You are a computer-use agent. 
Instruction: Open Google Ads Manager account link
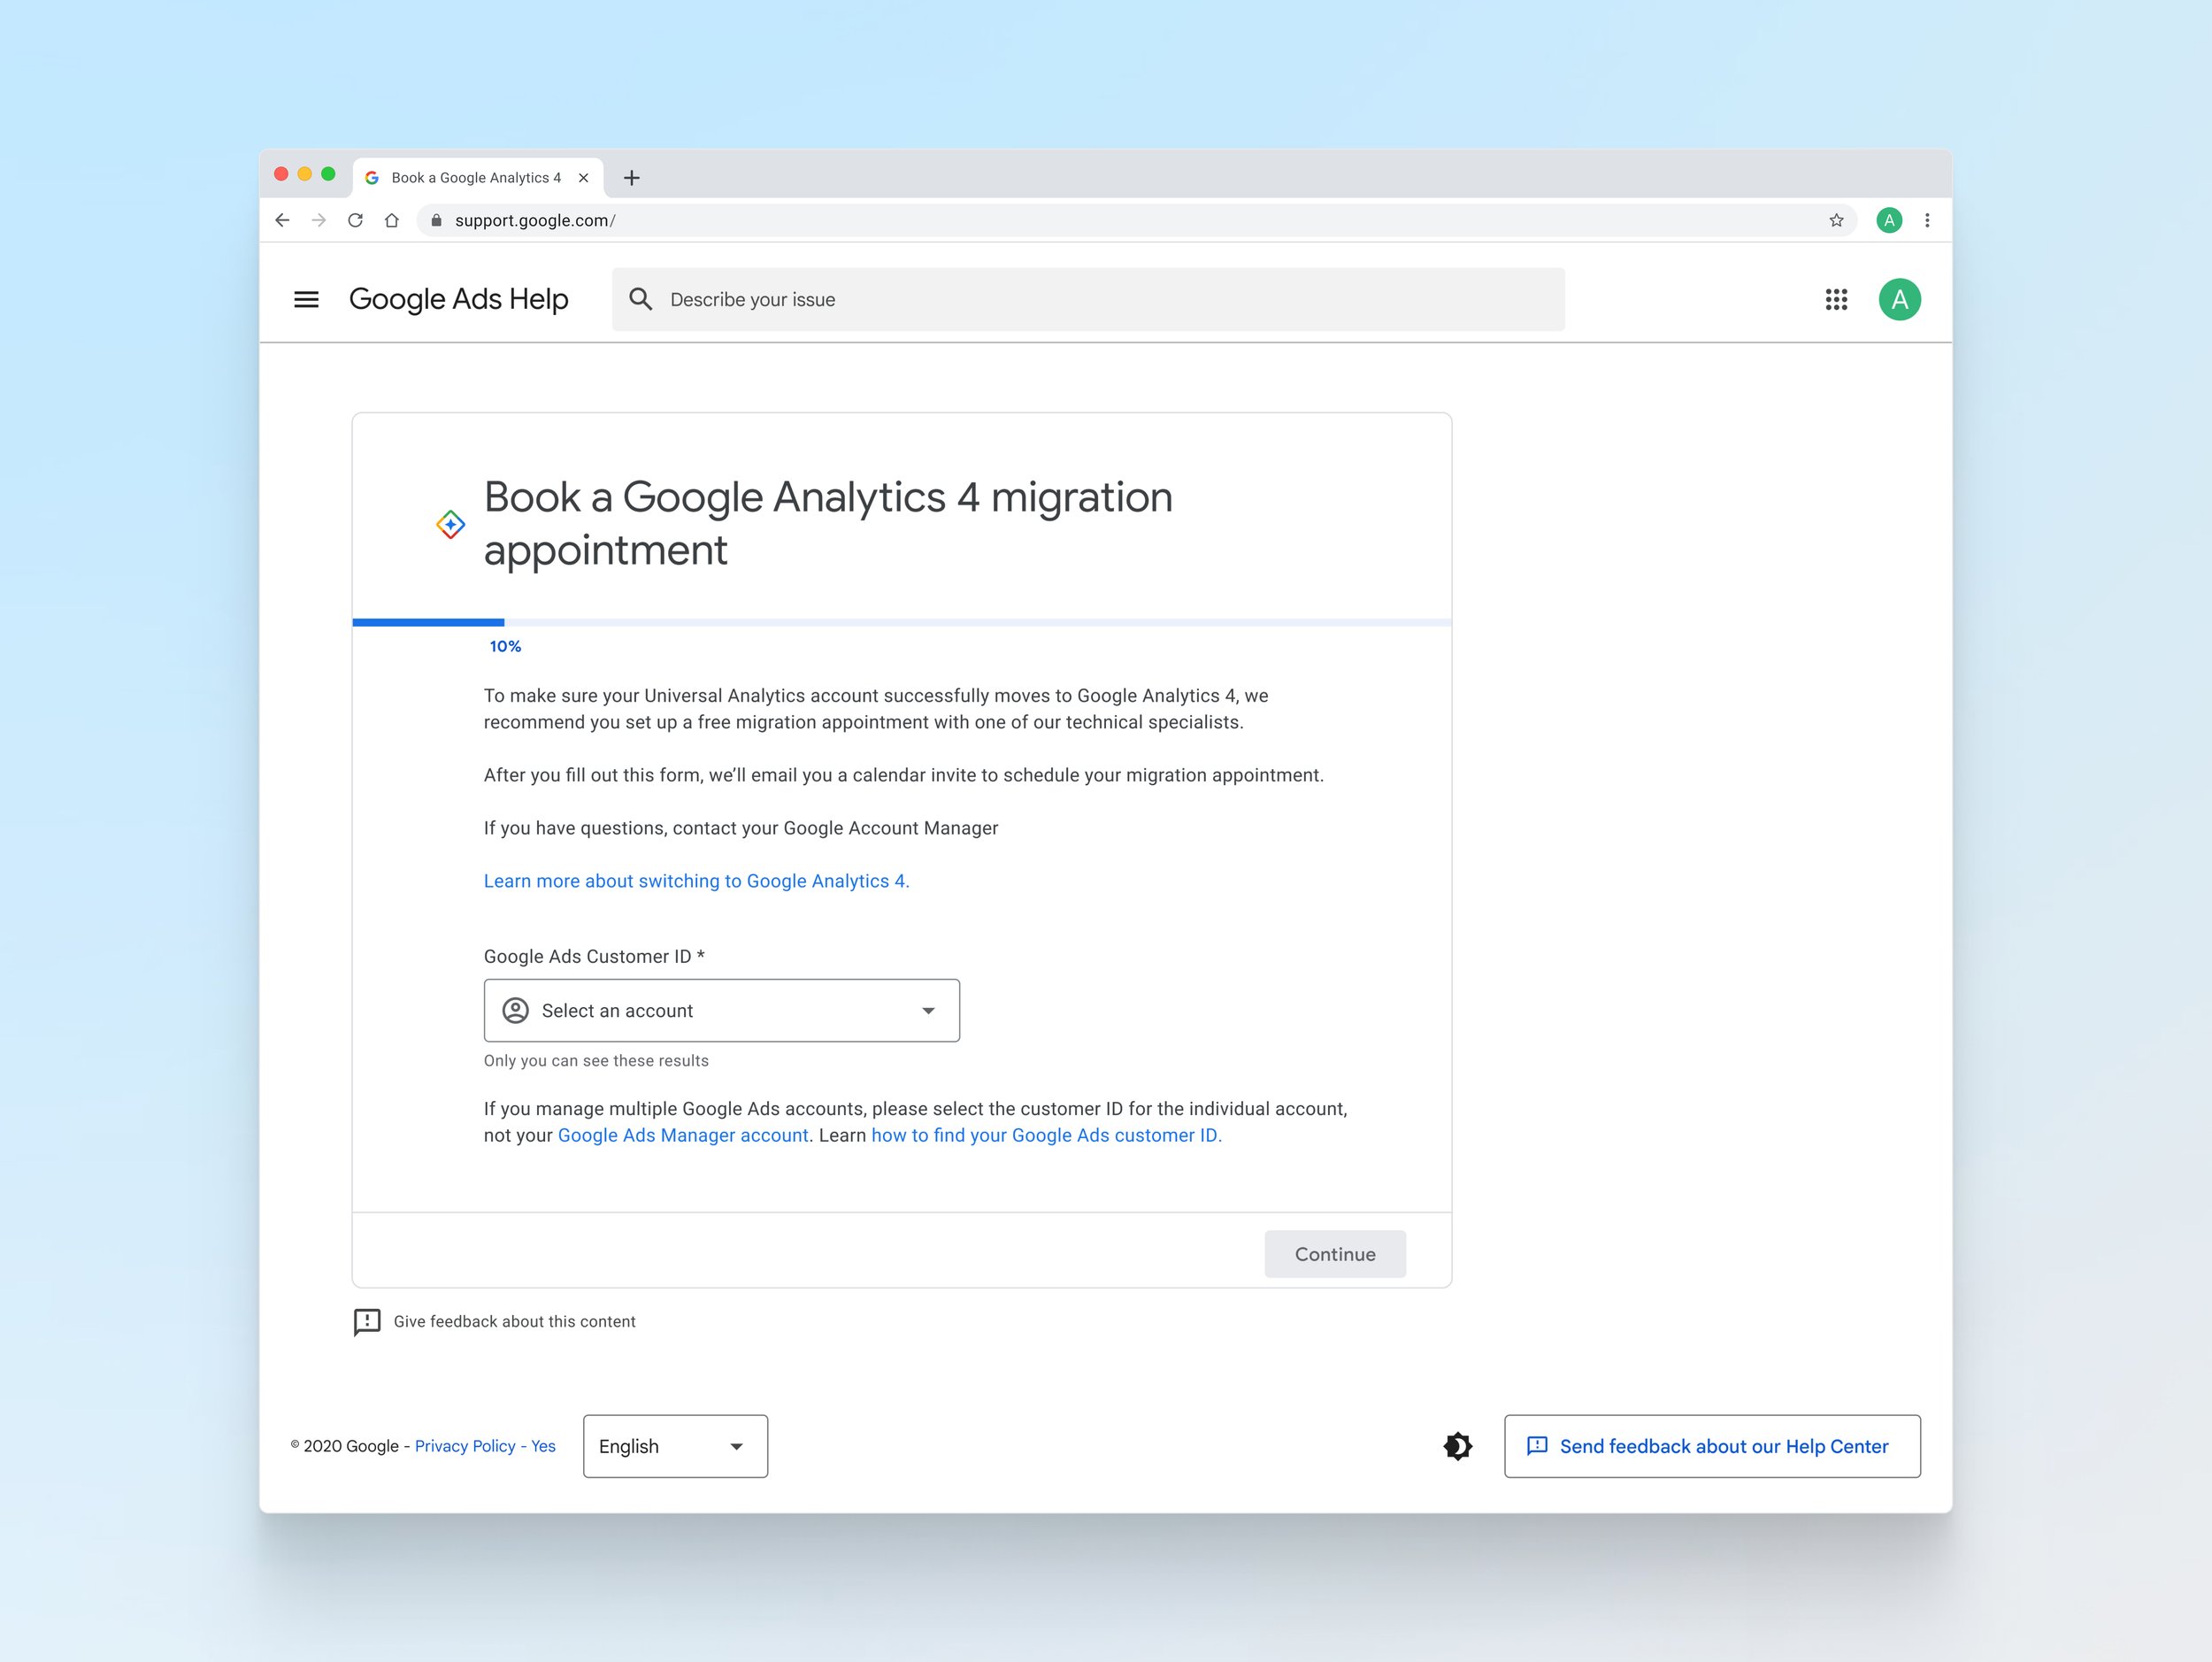683,1135
